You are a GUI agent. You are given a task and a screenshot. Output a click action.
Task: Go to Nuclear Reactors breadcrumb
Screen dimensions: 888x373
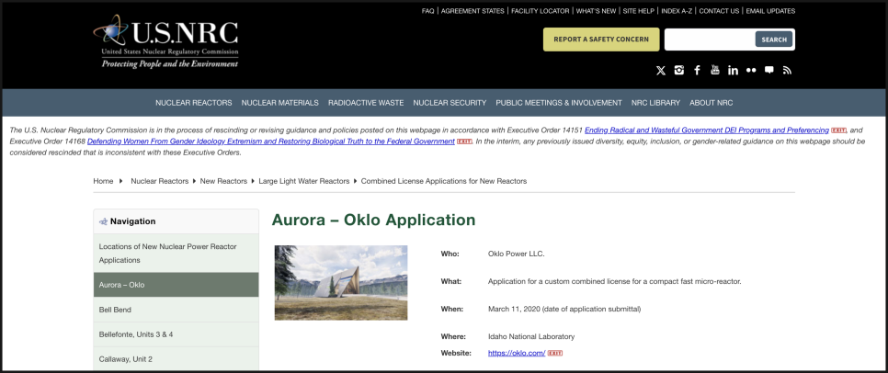[160, 181]
